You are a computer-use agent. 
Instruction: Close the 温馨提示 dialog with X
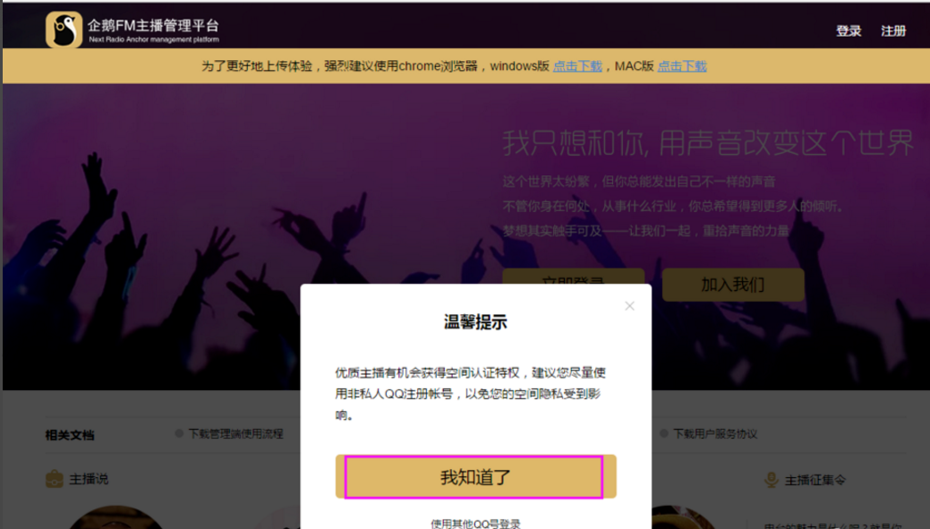point(629,305)
